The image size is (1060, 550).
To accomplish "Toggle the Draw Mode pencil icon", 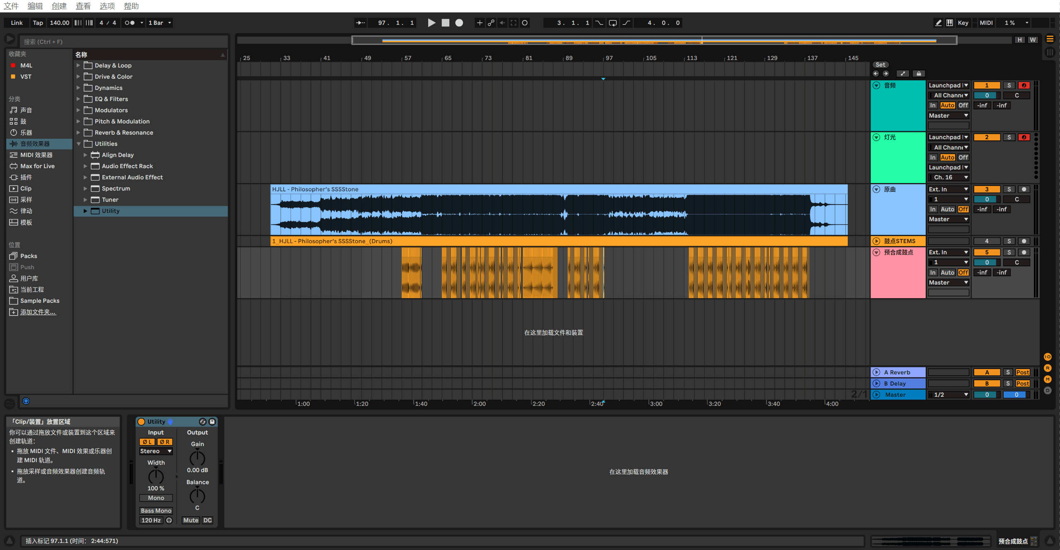I will pyautogui.click(x=938, y=23).
